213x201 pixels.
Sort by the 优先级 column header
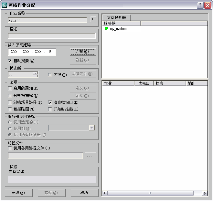144,83
